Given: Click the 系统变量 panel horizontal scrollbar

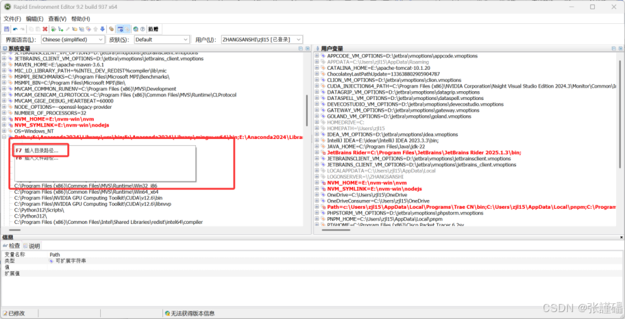Looking at the screenshot, I should point(15,230).
